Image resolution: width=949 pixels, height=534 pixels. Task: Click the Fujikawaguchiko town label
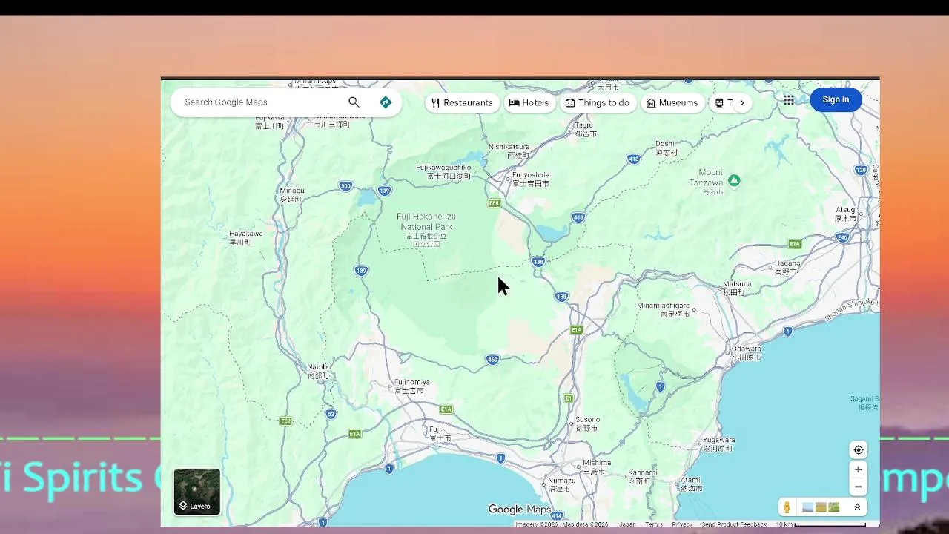444,172
